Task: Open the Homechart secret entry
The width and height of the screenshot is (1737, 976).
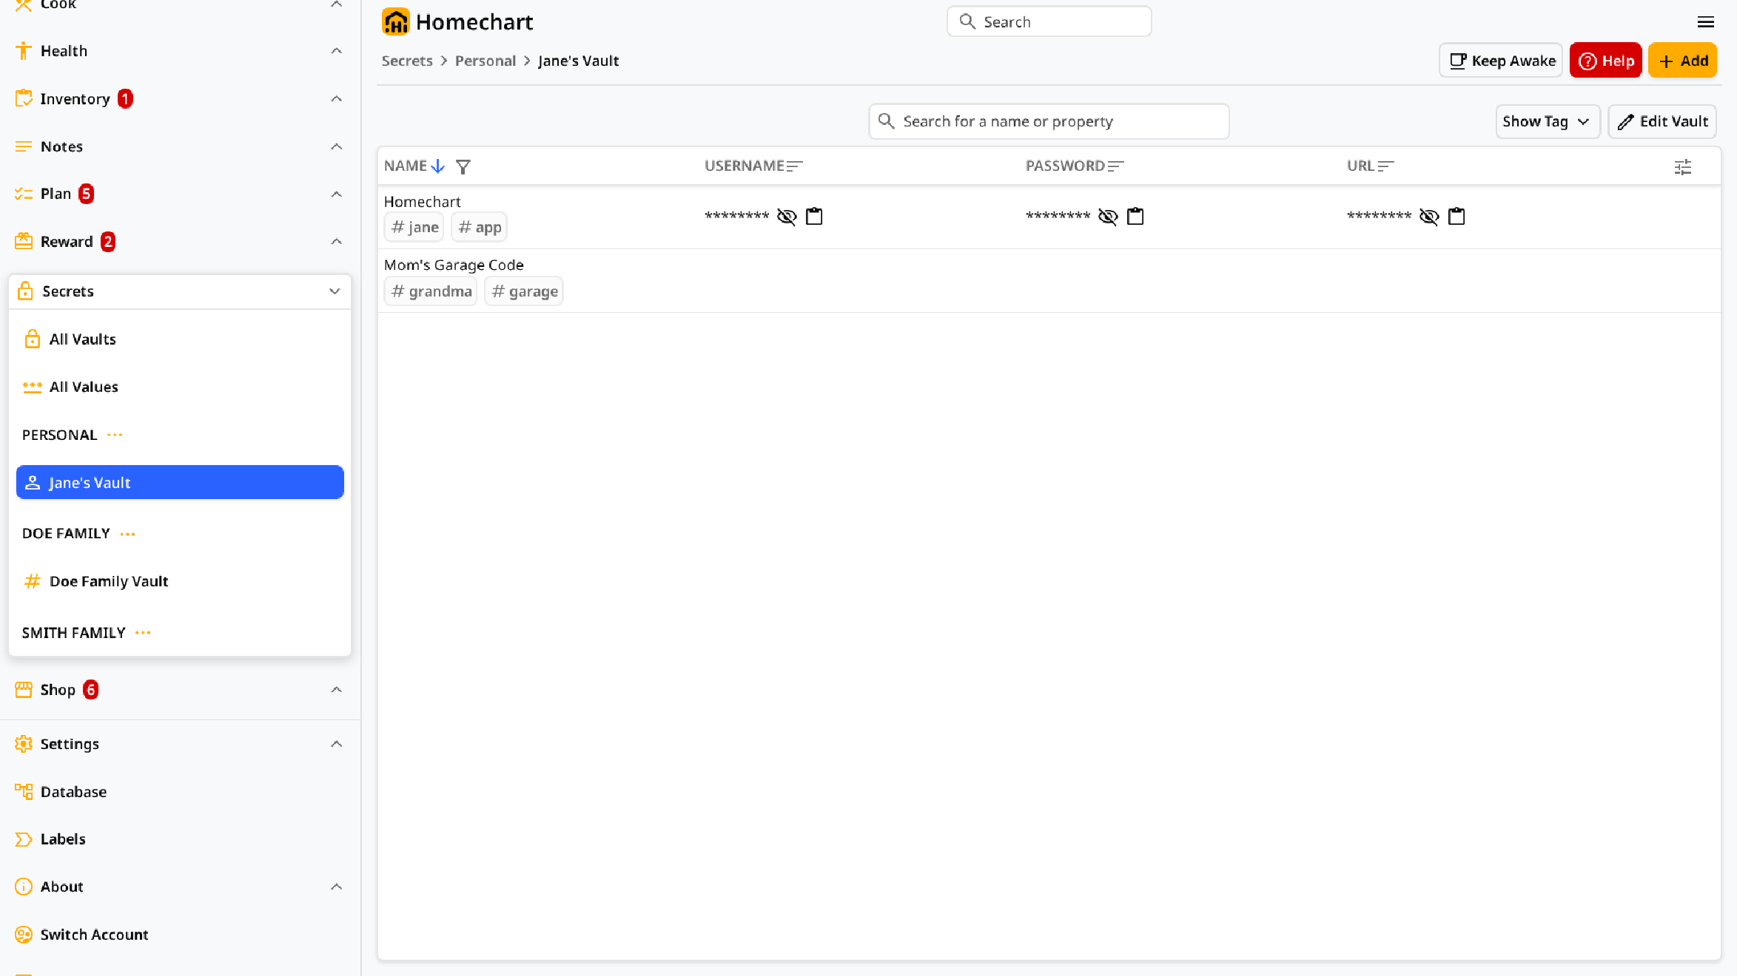Action: (x=422, y=202)
